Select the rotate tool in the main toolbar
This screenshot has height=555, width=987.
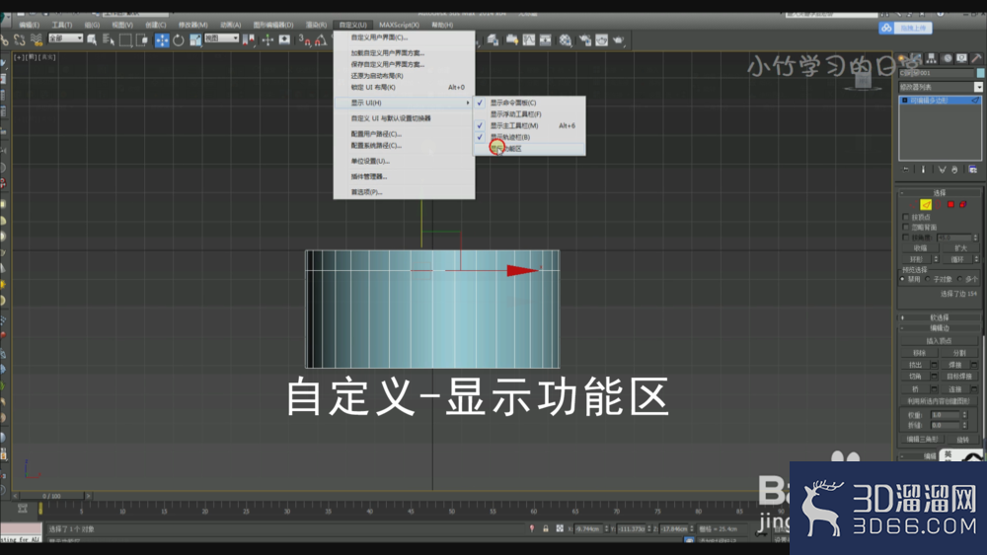pyautogui.click(x=179, y=40)
